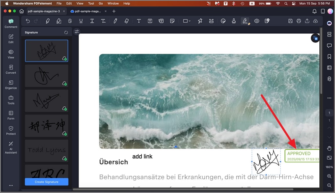Click the Create Signature button

pos(47,182)
